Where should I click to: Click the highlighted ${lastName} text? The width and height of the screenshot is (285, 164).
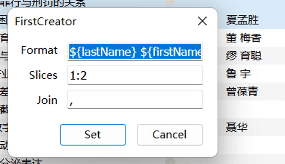pos(103,52)
